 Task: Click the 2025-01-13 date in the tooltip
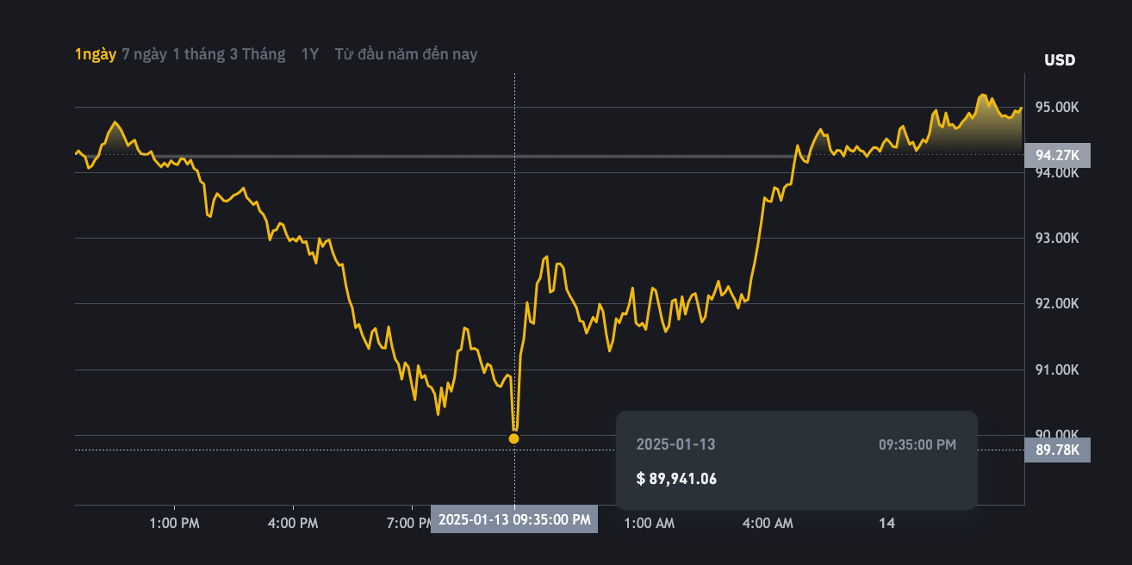pyautogui.click(x=675, y=444)
